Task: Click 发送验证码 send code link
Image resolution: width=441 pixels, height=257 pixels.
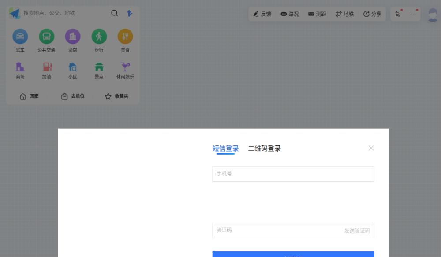Action: (x=357, y=231)
